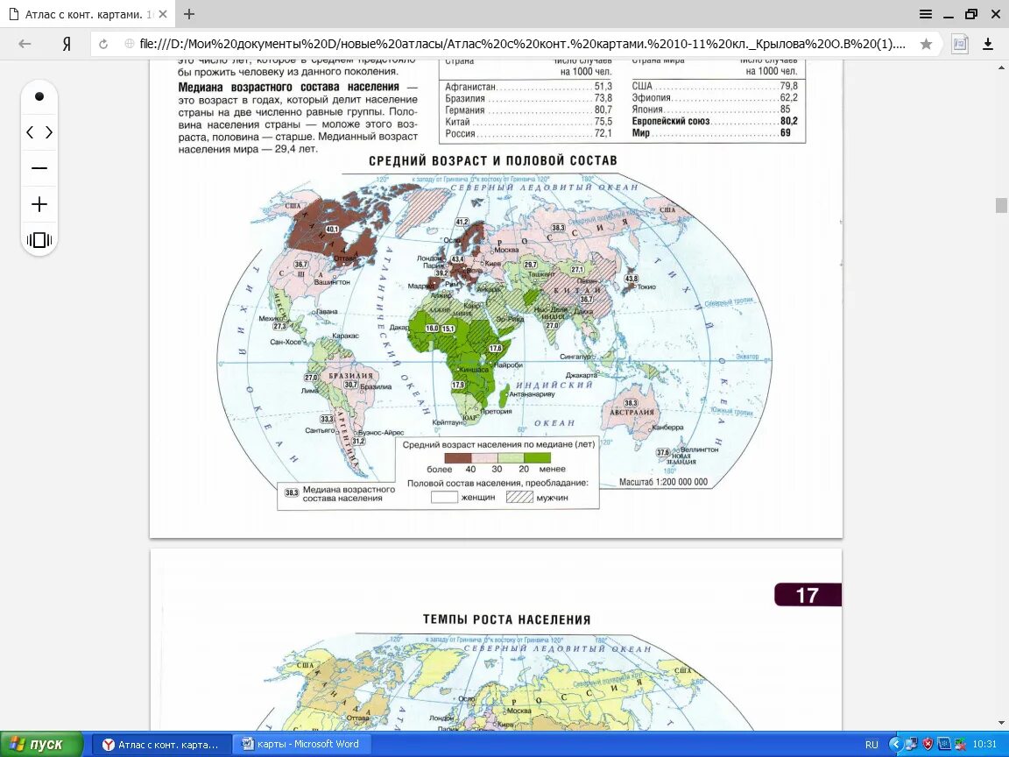Viewport: 1009px width, 757px height.
Task: Click the document extension icon near star
Action: click(959, 44)
